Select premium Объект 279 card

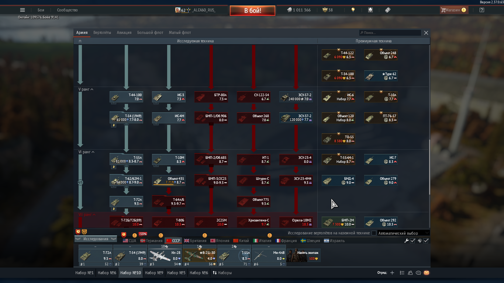[x=381, y=181]
